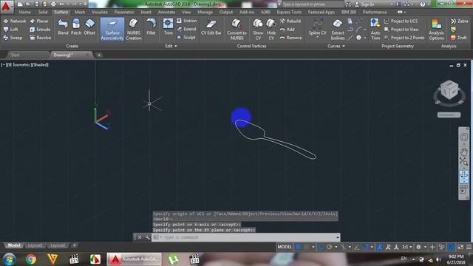Click the MODEL space status button
This screenshot has height=266, width=473.
[285, 247]
